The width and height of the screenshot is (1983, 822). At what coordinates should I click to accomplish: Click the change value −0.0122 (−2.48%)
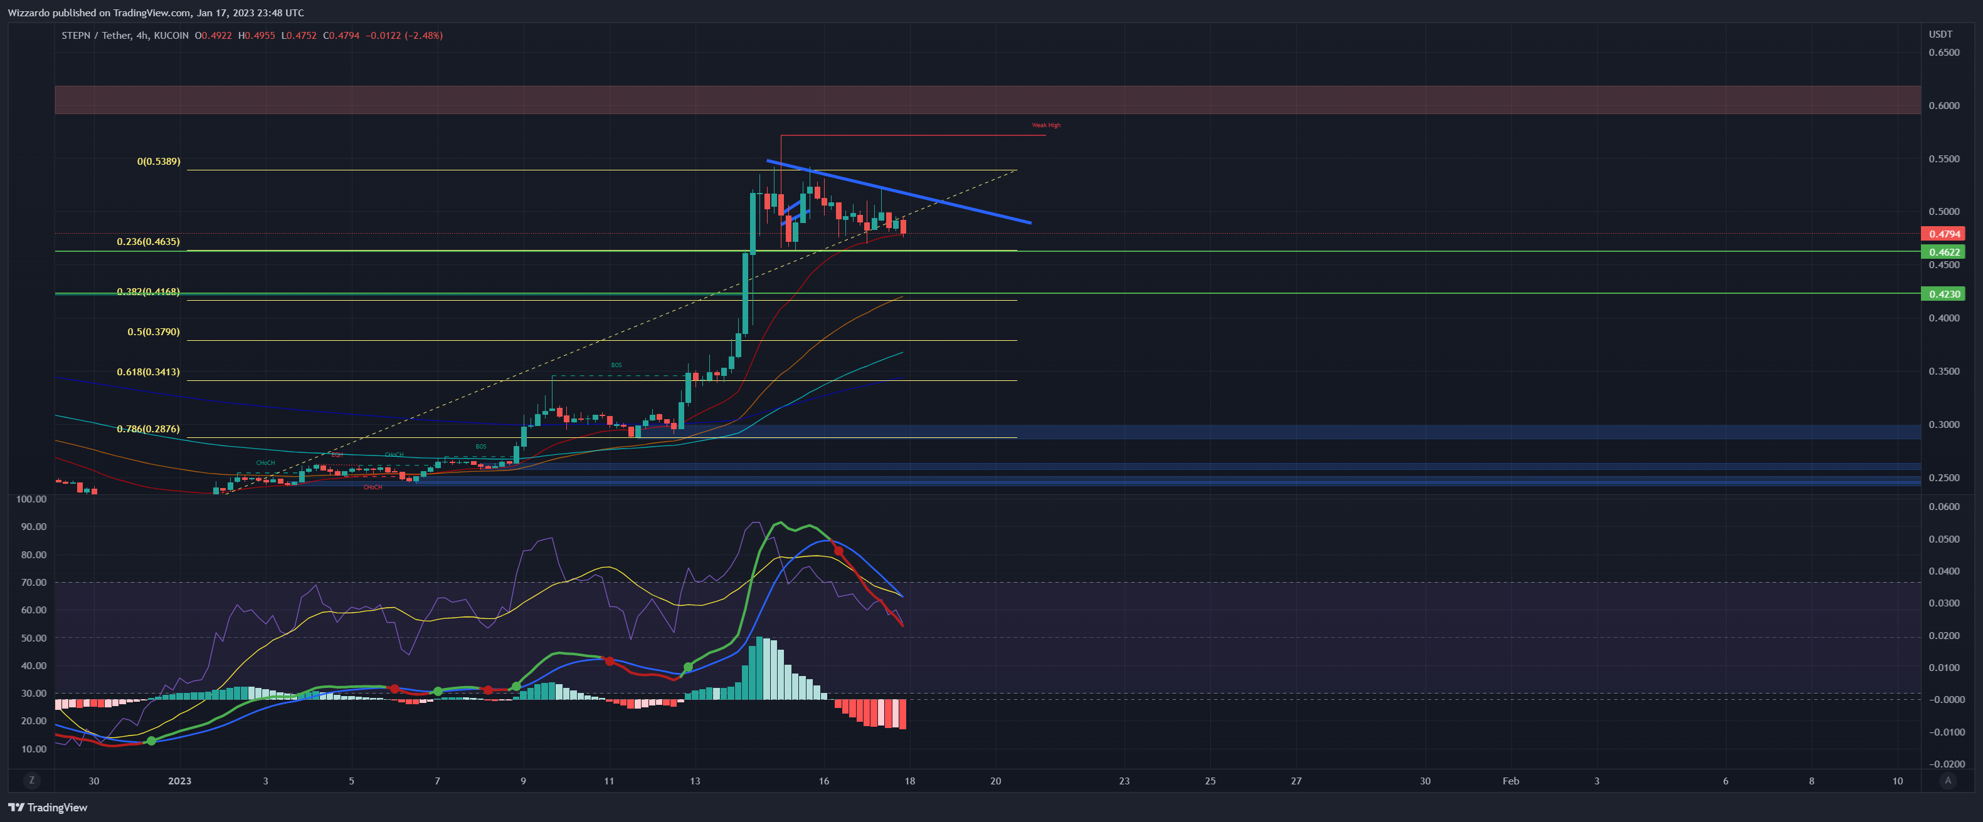(404, 35)
